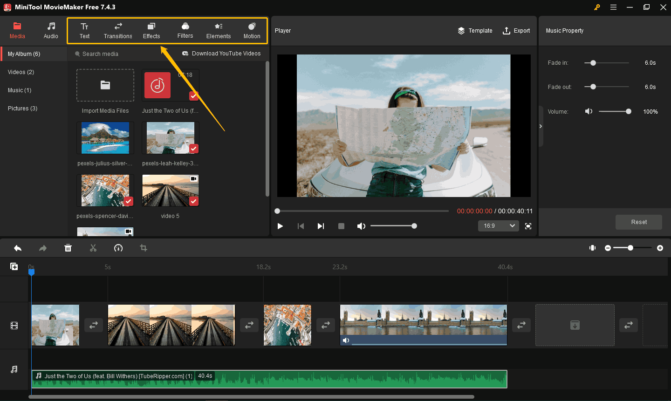
Task: Stop the playback
Action: 341,226
